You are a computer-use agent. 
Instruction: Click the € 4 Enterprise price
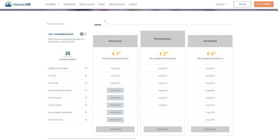(211, 54)
